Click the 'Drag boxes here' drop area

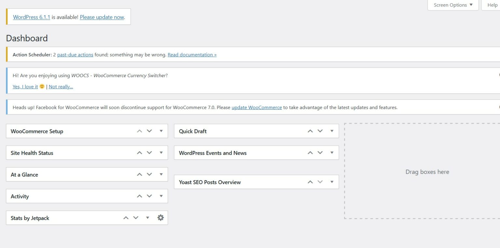[x=427, y=172]
